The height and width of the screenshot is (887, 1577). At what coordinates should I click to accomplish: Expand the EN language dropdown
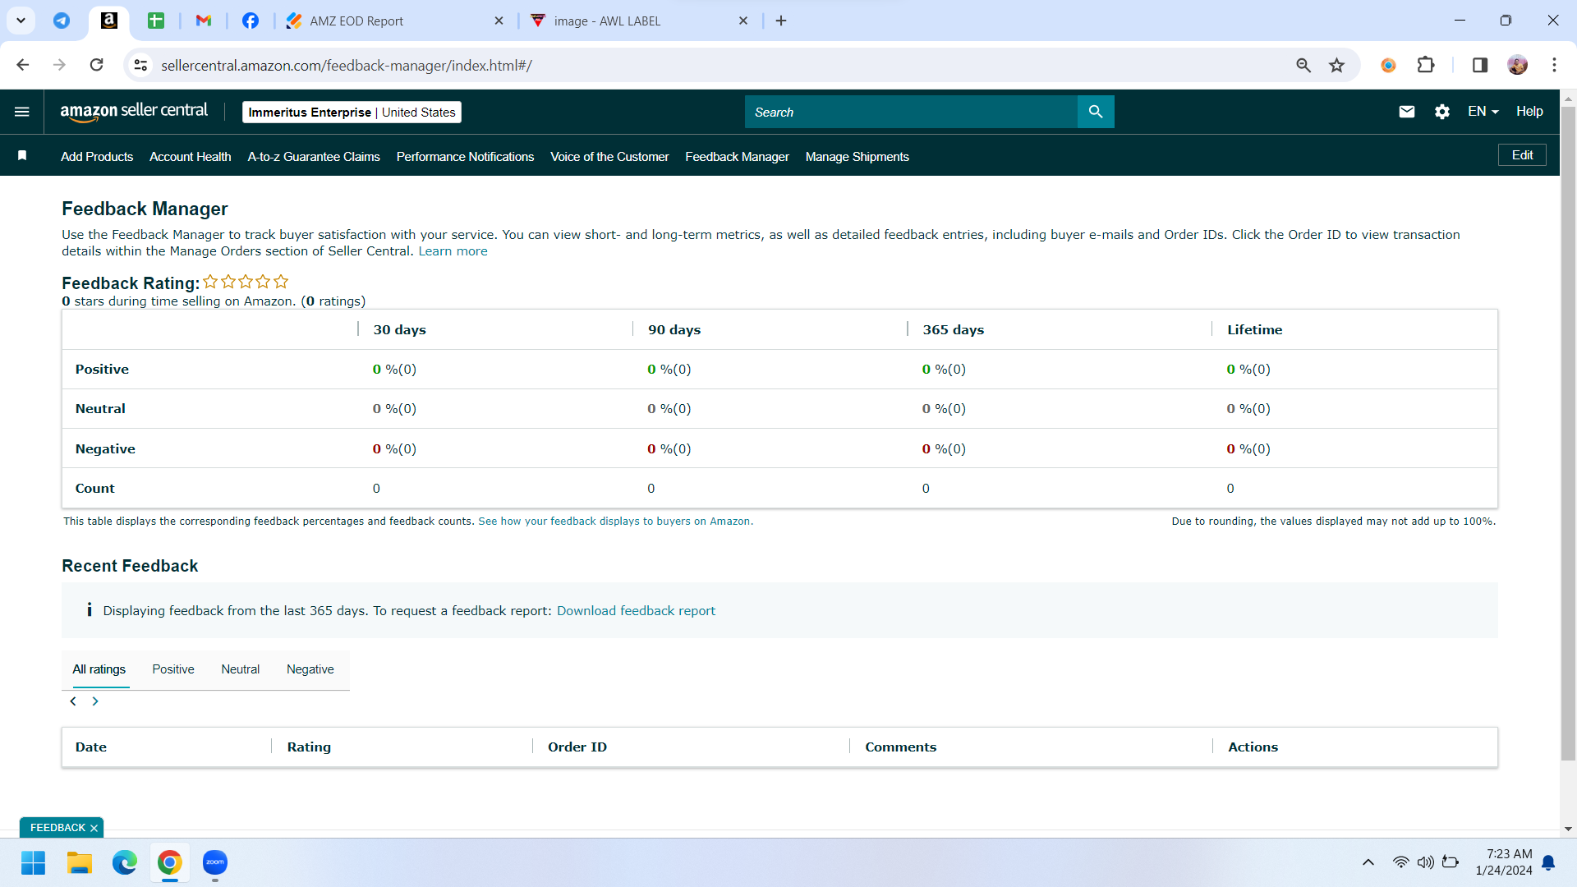pyautogui.click(x=1483, y=112)
